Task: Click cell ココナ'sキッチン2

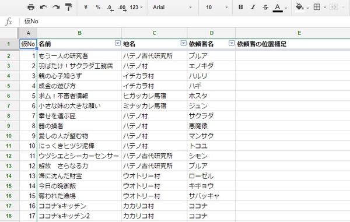Action: pyautogui.click(x=79, y=216)
